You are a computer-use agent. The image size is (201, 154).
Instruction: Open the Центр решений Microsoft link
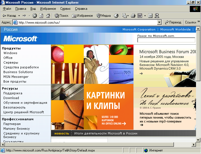(x=23, y=112)
